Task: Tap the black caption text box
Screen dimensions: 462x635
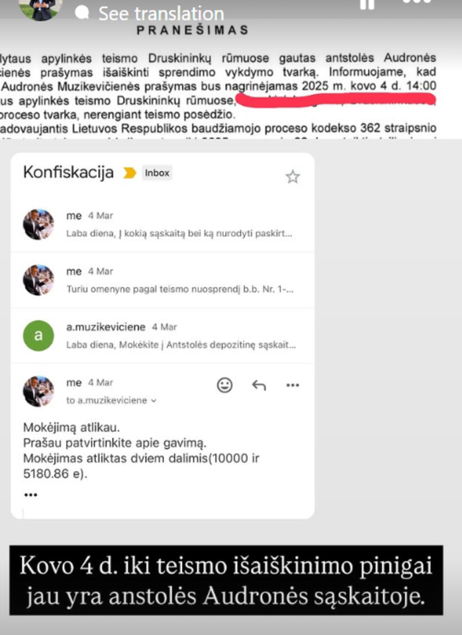Action: coord(226,580)
